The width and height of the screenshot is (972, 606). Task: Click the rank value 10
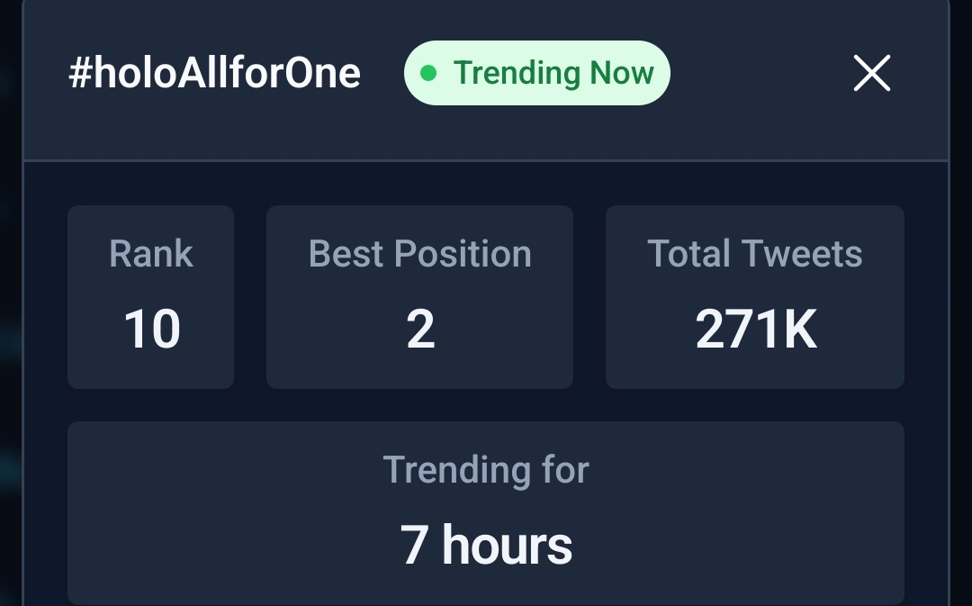click(x=151, y=330)
